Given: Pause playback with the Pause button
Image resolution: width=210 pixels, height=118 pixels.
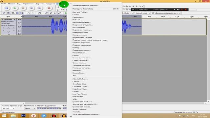Looking at the screenshot, I should [7, 8].
